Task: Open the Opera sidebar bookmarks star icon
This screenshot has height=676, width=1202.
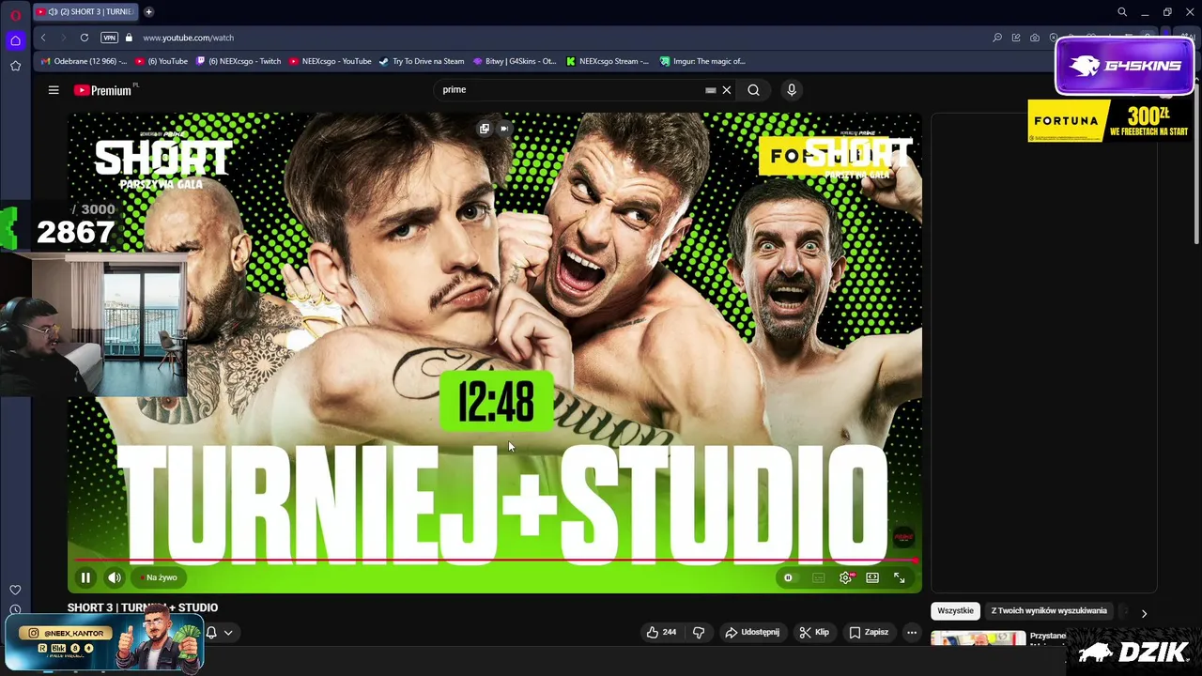Action: 15,66
